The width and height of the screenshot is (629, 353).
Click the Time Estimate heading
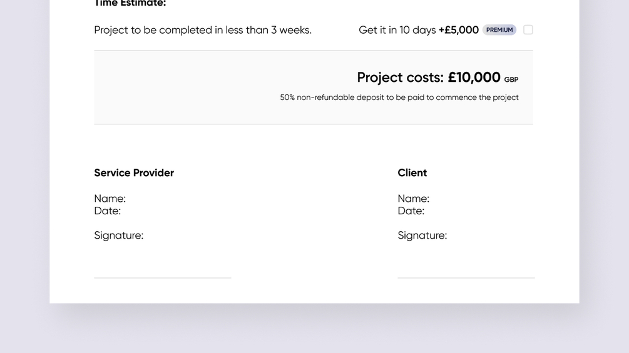click(x=130, y=4)
